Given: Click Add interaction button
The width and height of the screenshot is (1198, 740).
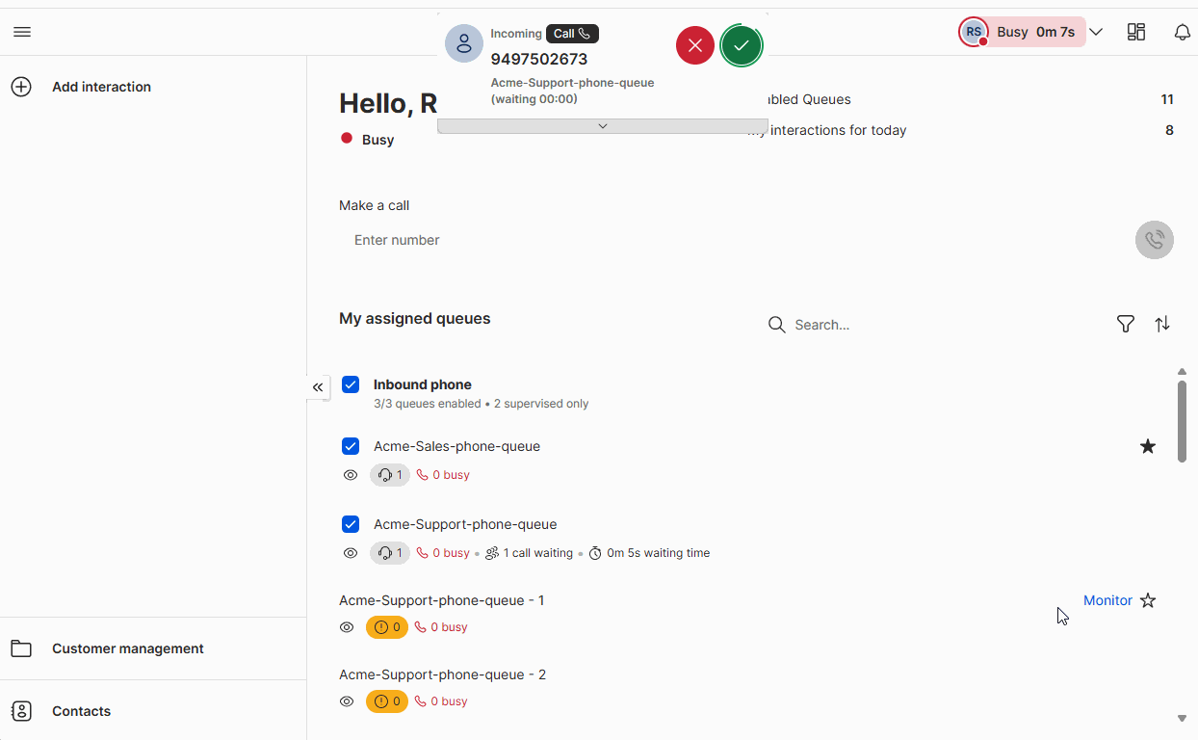Looking at the screenshot, I should [100, 87].
